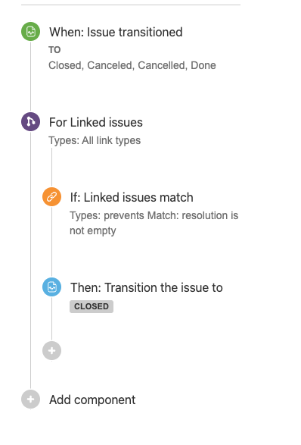
Task: Select the blue transition issue action icon
Action: point(51,287)
